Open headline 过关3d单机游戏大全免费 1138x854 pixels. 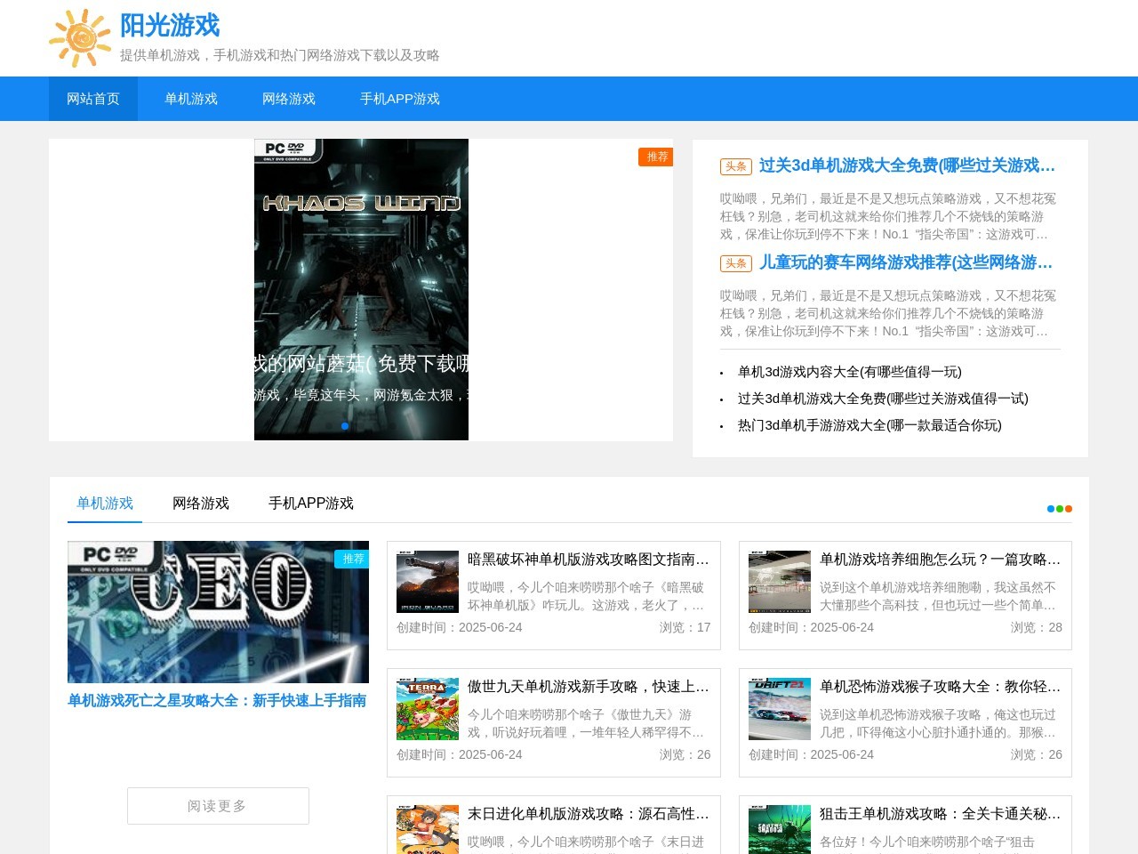[x=906, y=165]
